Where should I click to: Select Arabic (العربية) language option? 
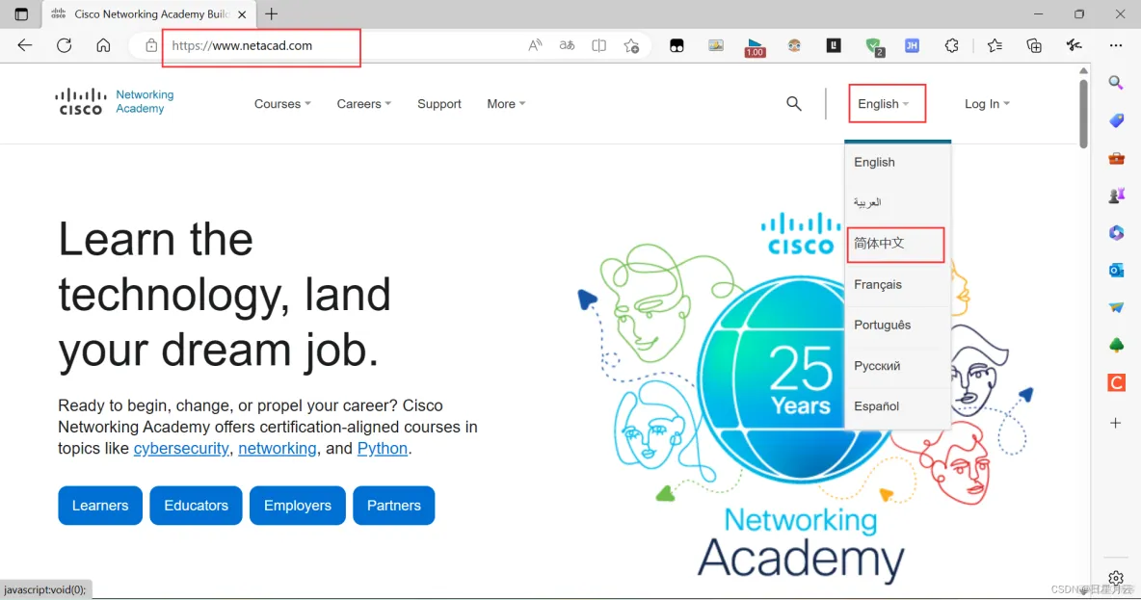(897, 203)
